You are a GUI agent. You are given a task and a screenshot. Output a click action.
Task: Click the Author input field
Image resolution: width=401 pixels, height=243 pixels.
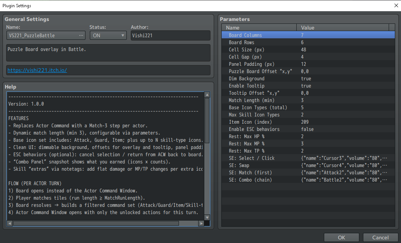pyautogui.click(x=170, y=35)
